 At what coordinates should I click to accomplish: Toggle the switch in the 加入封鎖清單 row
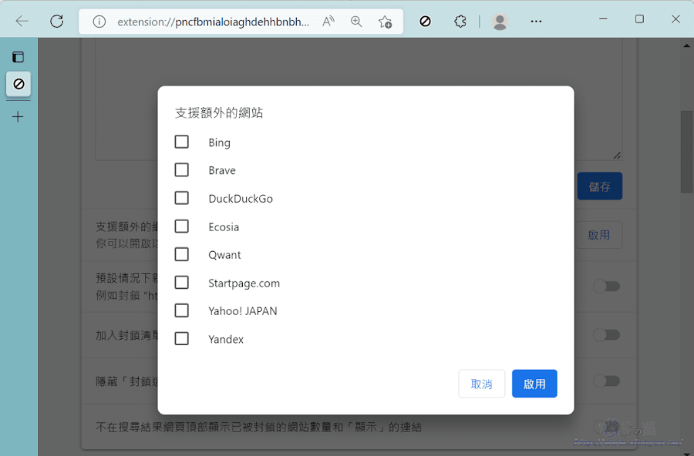607,335
